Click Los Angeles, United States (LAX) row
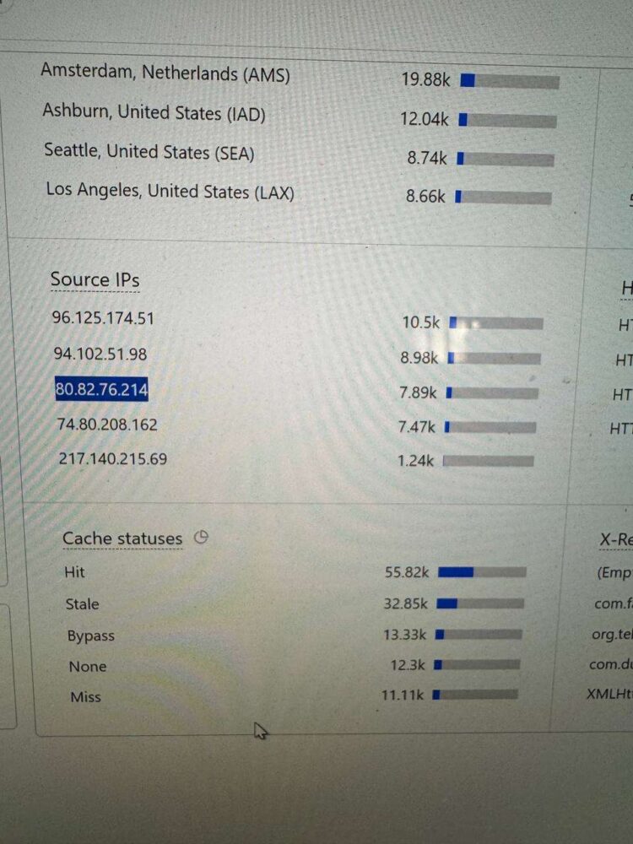 click(x=170, y=192)
